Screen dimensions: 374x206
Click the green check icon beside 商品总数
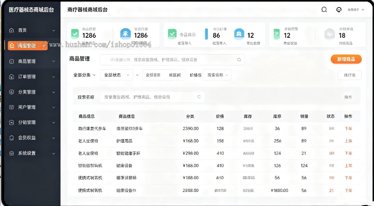point(75,34)
